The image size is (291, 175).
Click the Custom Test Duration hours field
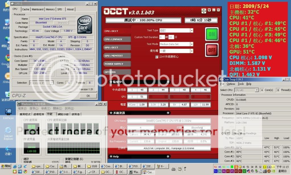(x=162, y=37)
